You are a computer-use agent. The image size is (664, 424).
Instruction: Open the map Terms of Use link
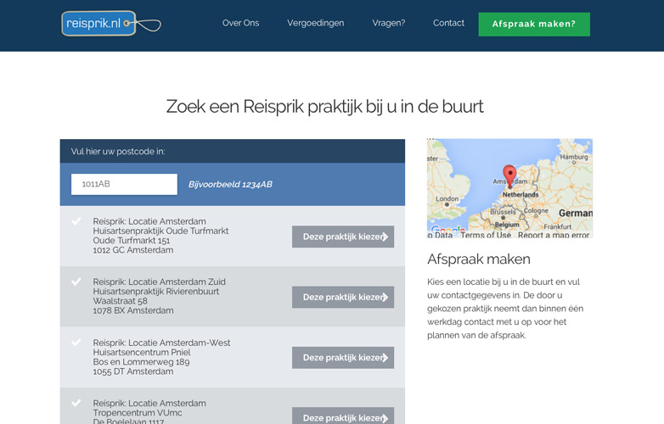(485, 235)
